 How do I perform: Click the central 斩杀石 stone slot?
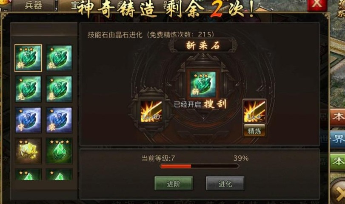203,84
